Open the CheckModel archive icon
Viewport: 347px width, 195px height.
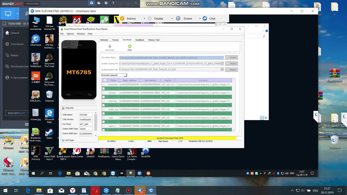[335, 76]
